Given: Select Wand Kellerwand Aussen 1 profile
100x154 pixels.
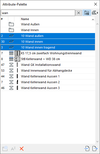Looking at the screenshot, I should 48,76.
